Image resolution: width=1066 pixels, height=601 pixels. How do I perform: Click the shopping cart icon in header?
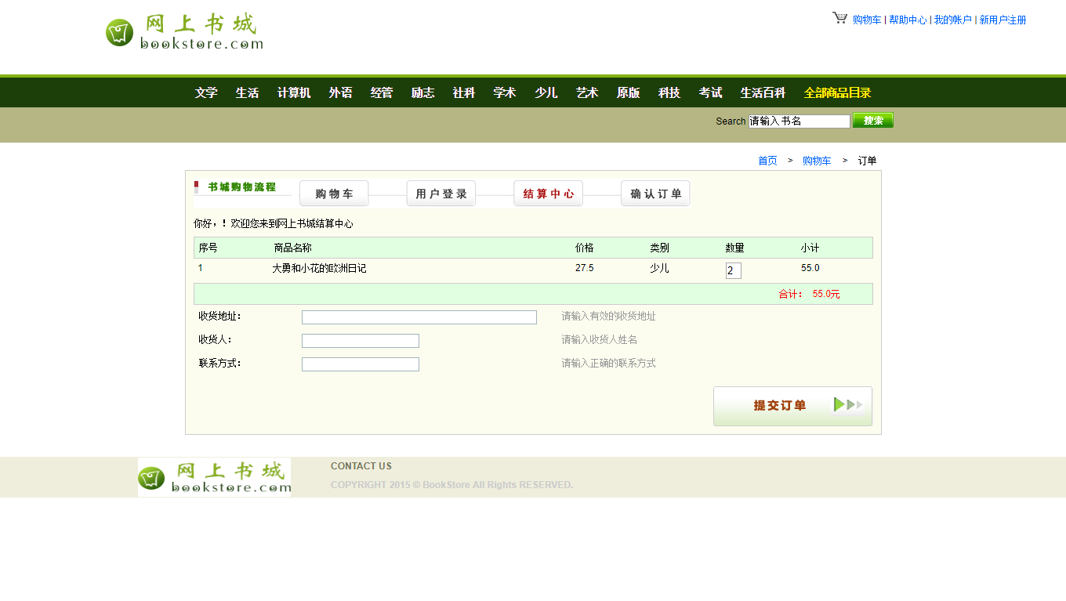(839, 18)
